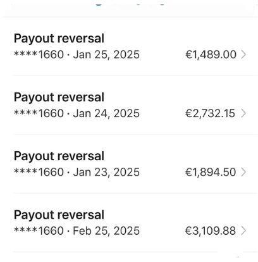Screen dimensions: 258x262
Task: Open the Jan 23 Payout reversal heading
Action: pos(59,156)
